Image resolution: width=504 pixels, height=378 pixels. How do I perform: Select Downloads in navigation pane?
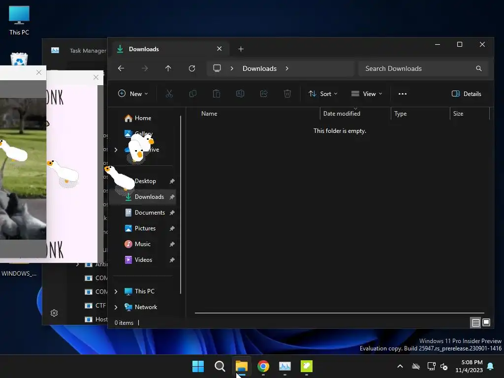pos(149,197)
